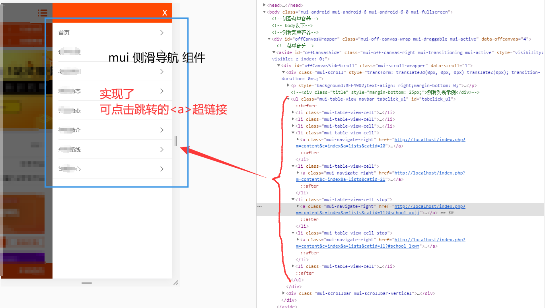Click the chevron beside the last menu item
This screenshot has width=545, height=308.
coord(162,169)
